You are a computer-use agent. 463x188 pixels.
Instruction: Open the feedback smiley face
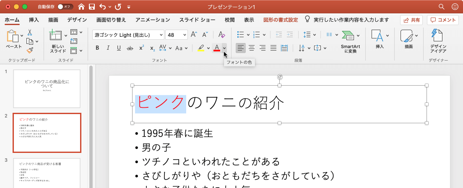coord(455,6)
